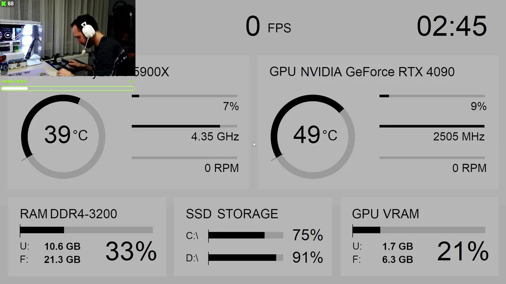This screenshot has height=284, width=506.
Task: Click the CPU clock speed bar, 4.35 GHz
Action: (x=184, y=126)
